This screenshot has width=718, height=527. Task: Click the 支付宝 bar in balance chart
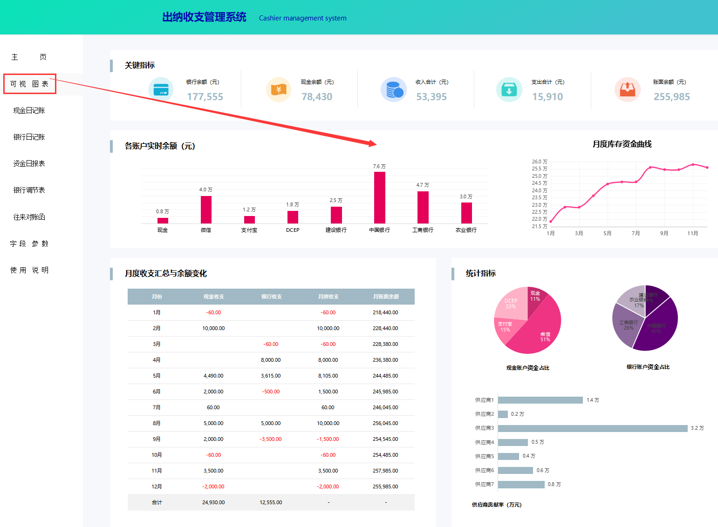[249, 220]
